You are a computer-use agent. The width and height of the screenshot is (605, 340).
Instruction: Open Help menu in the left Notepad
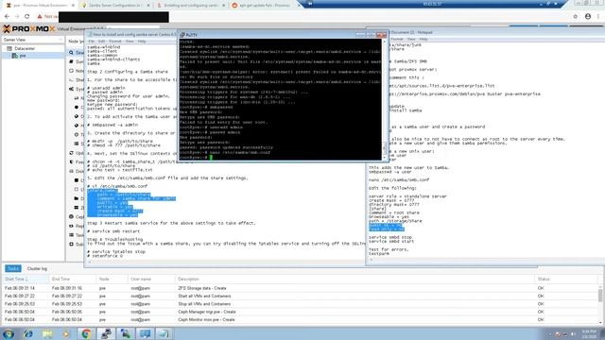point(142,42)
